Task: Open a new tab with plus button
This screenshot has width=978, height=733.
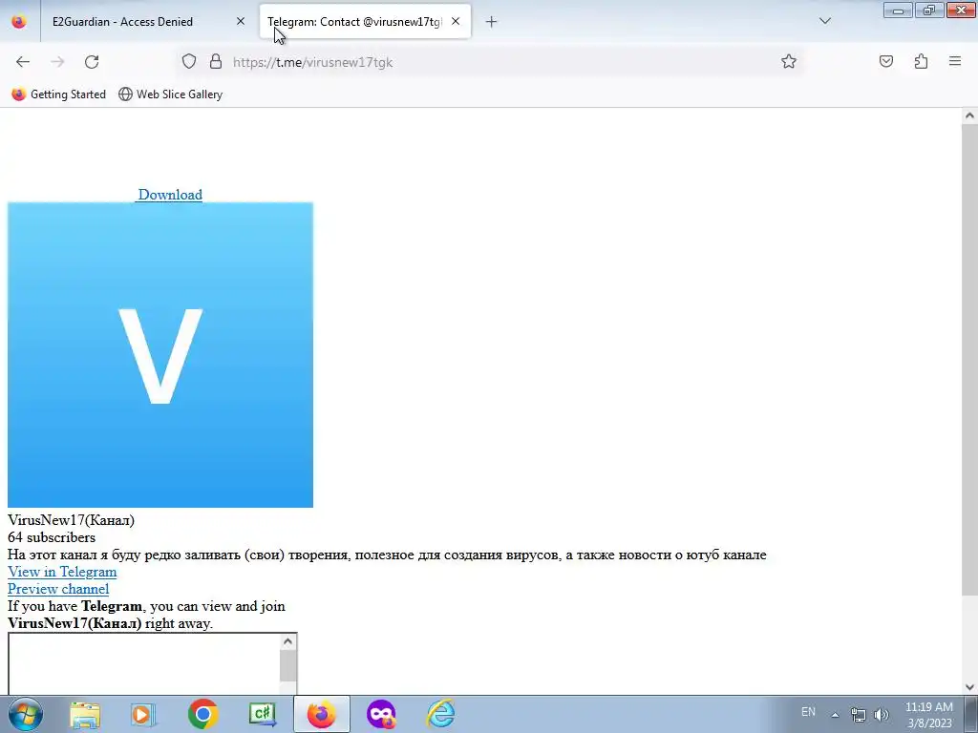Action: pyautogui.click(x=492, y=22)
